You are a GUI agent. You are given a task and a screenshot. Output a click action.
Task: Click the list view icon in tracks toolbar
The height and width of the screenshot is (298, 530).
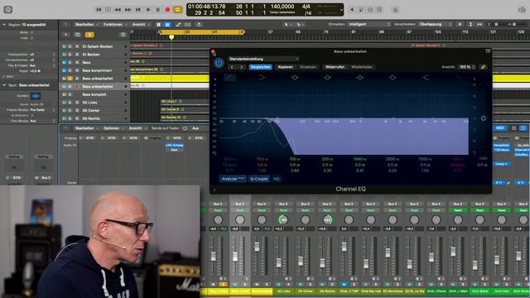[158, 24]
